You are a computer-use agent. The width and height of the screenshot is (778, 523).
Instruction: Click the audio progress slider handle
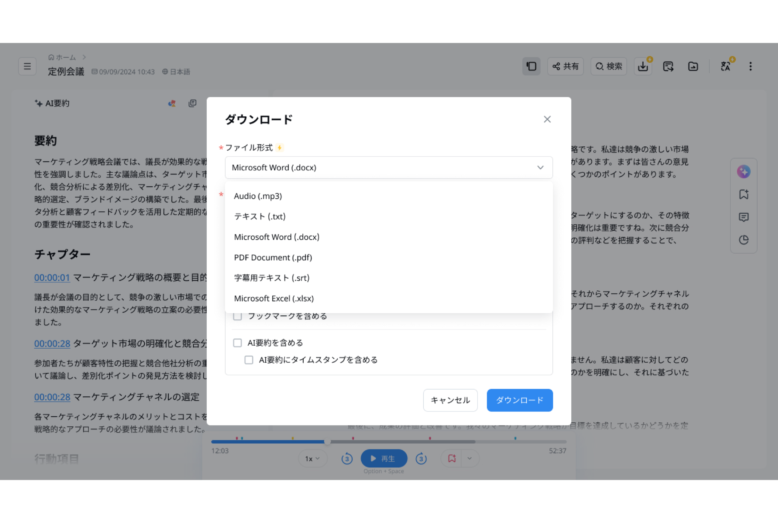(x=327, y=442)
